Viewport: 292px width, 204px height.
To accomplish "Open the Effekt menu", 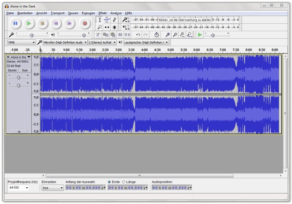I will [x=102, y=13].
